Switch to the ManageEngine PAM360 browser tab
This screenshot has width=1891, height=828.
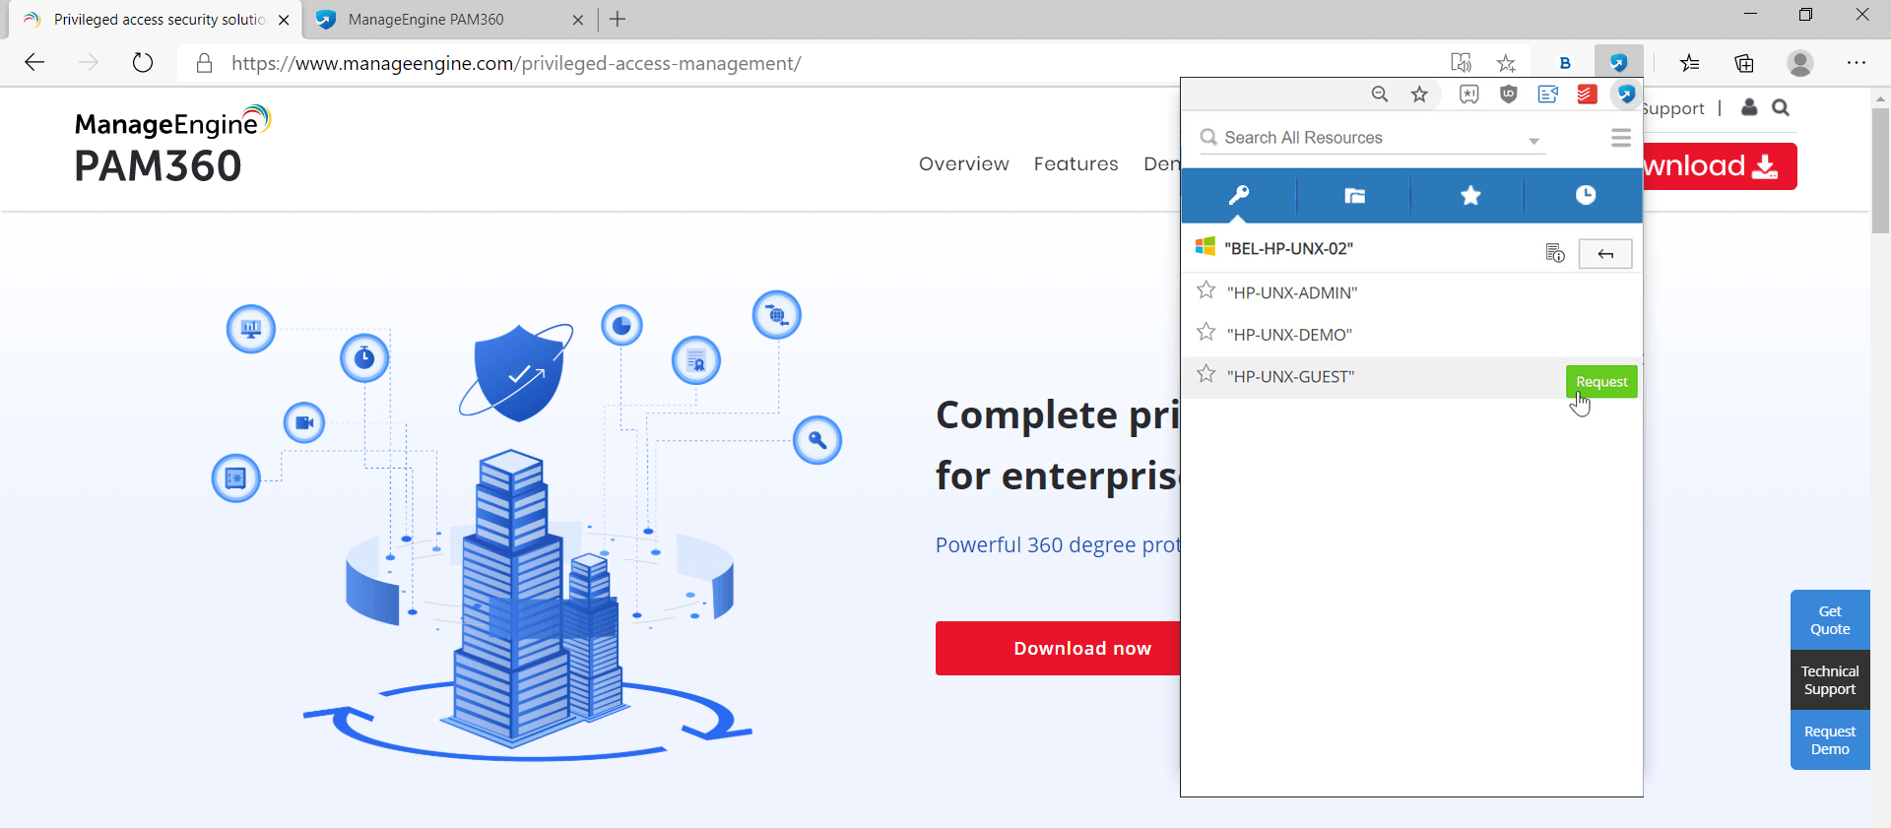click(x=451, y=20)
